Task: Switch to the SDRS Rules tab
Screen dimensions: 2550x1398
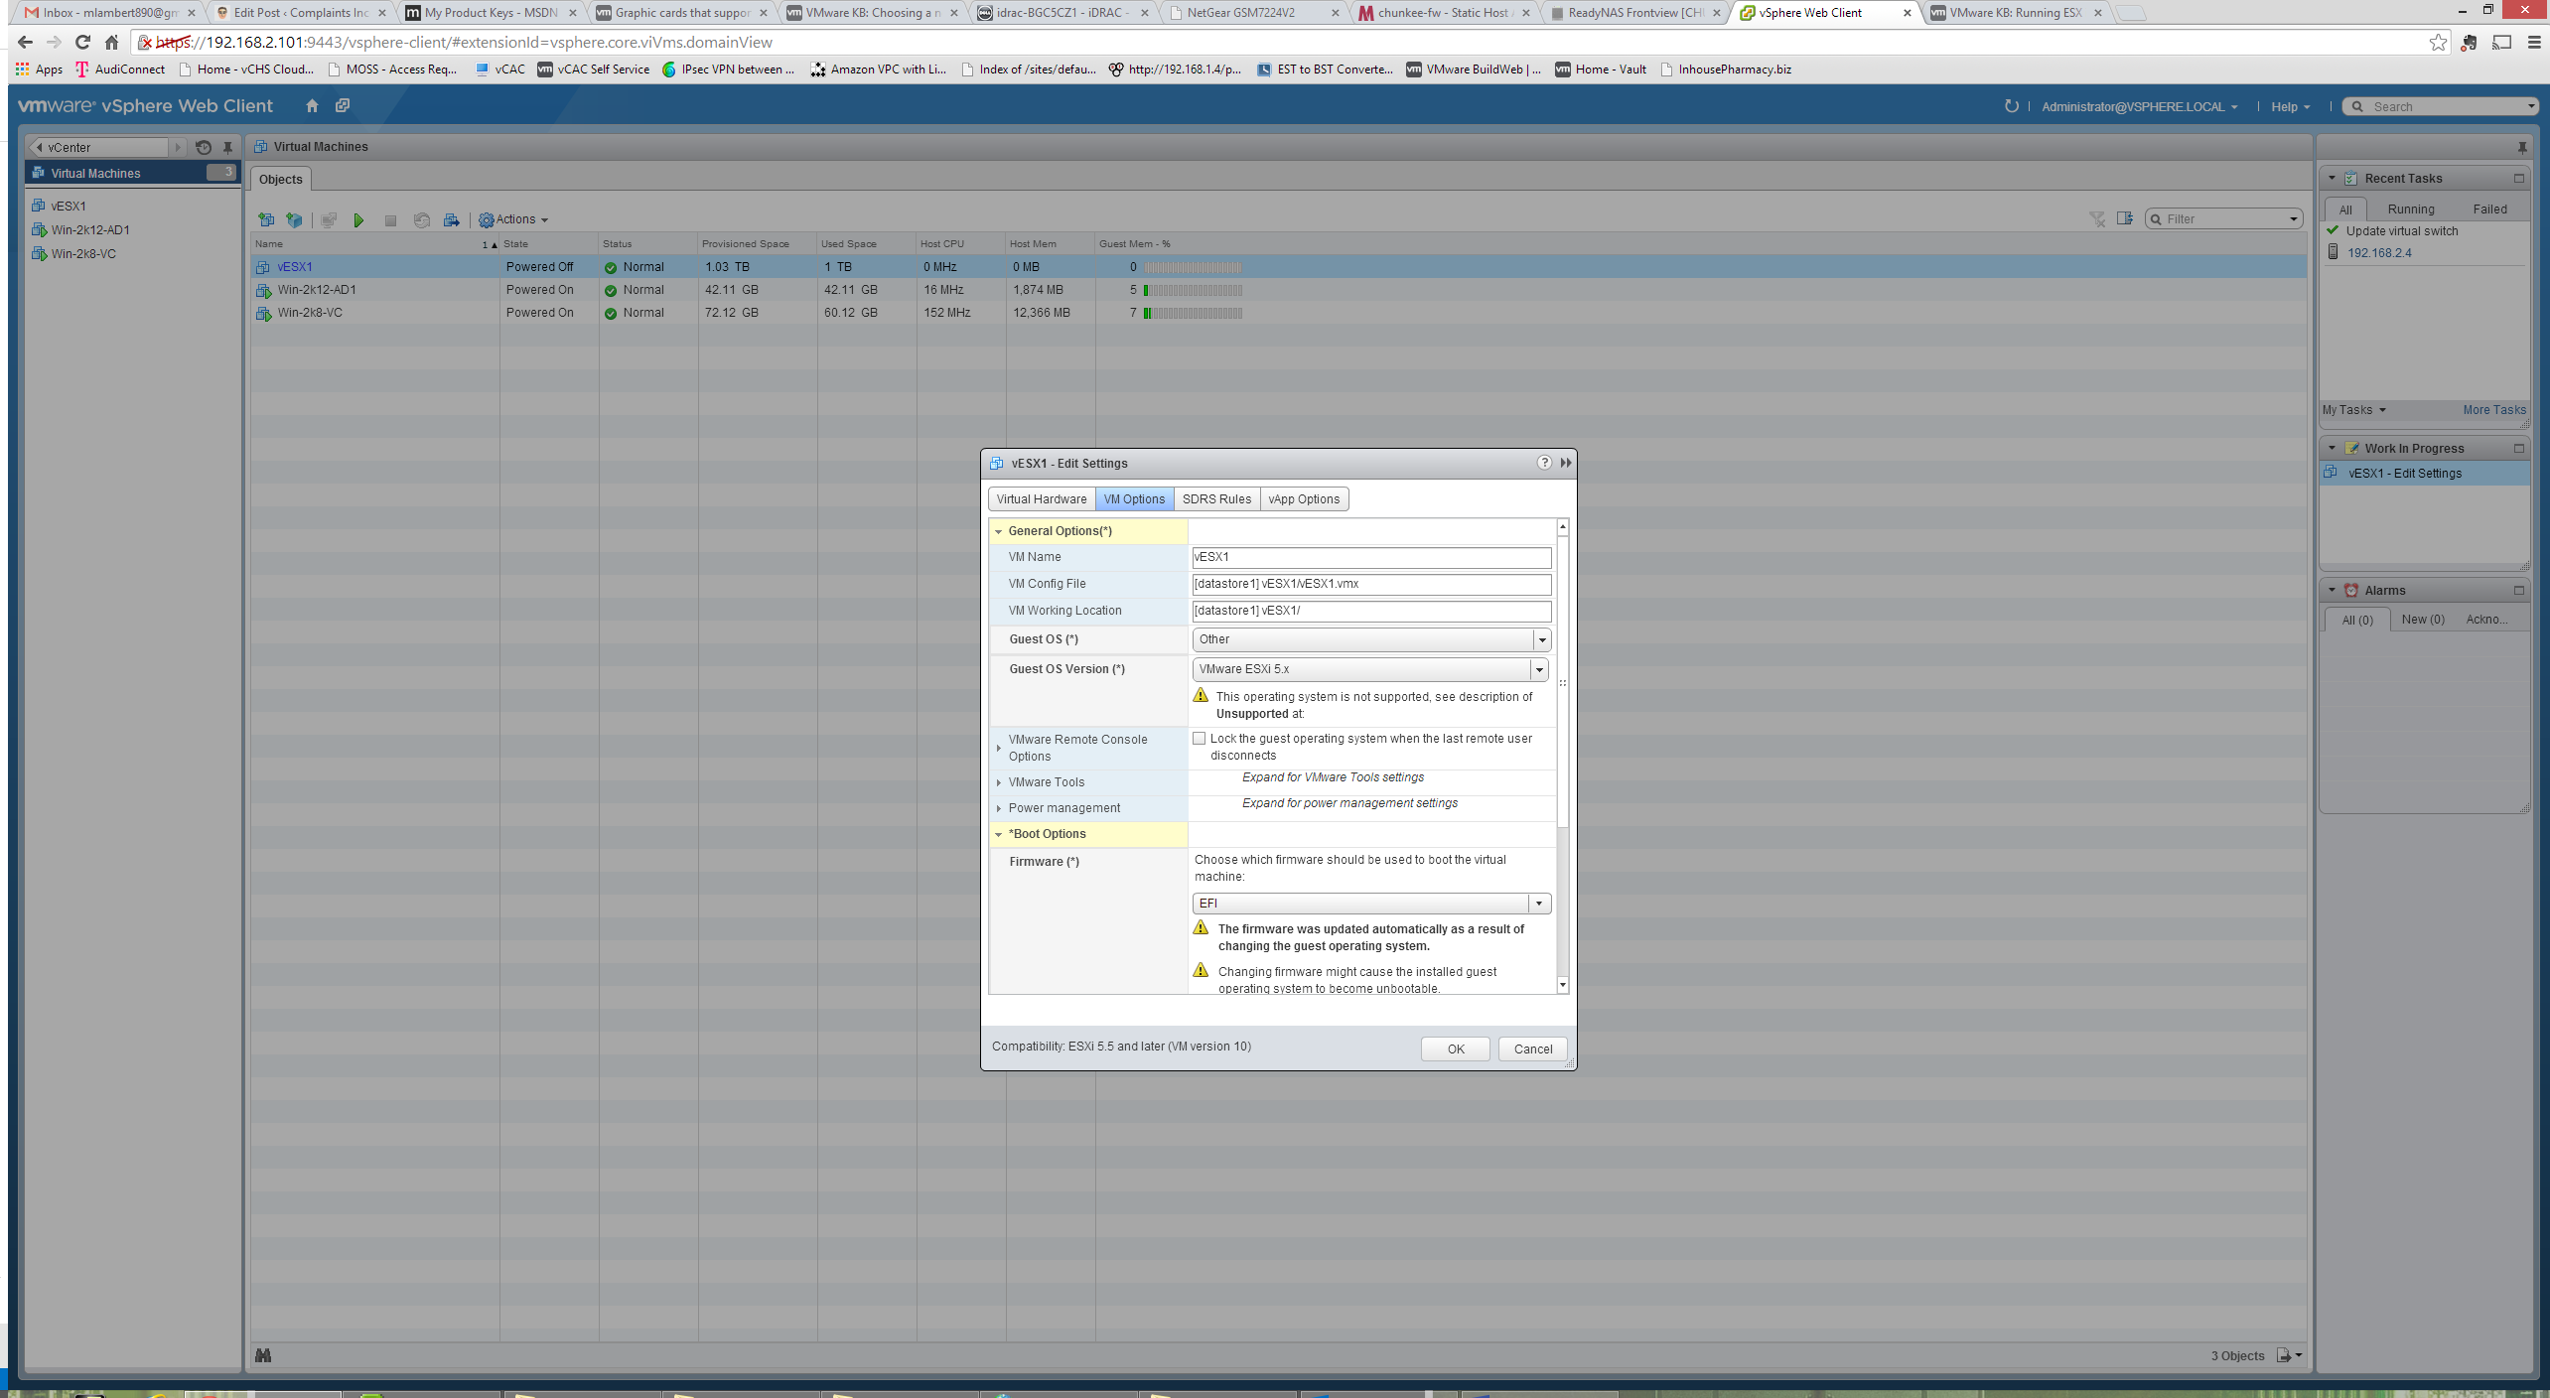Action: (x=1215, y=499)
